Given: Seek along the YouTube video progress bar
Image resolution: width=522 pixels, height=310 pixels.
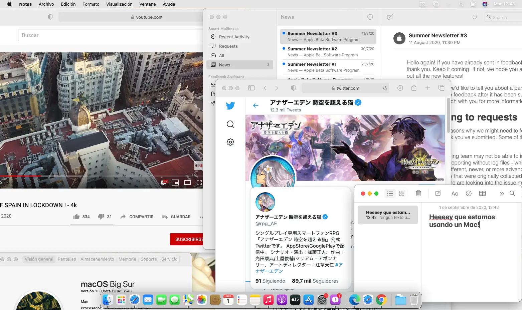Looking at the screenshot, I should 102,176.
